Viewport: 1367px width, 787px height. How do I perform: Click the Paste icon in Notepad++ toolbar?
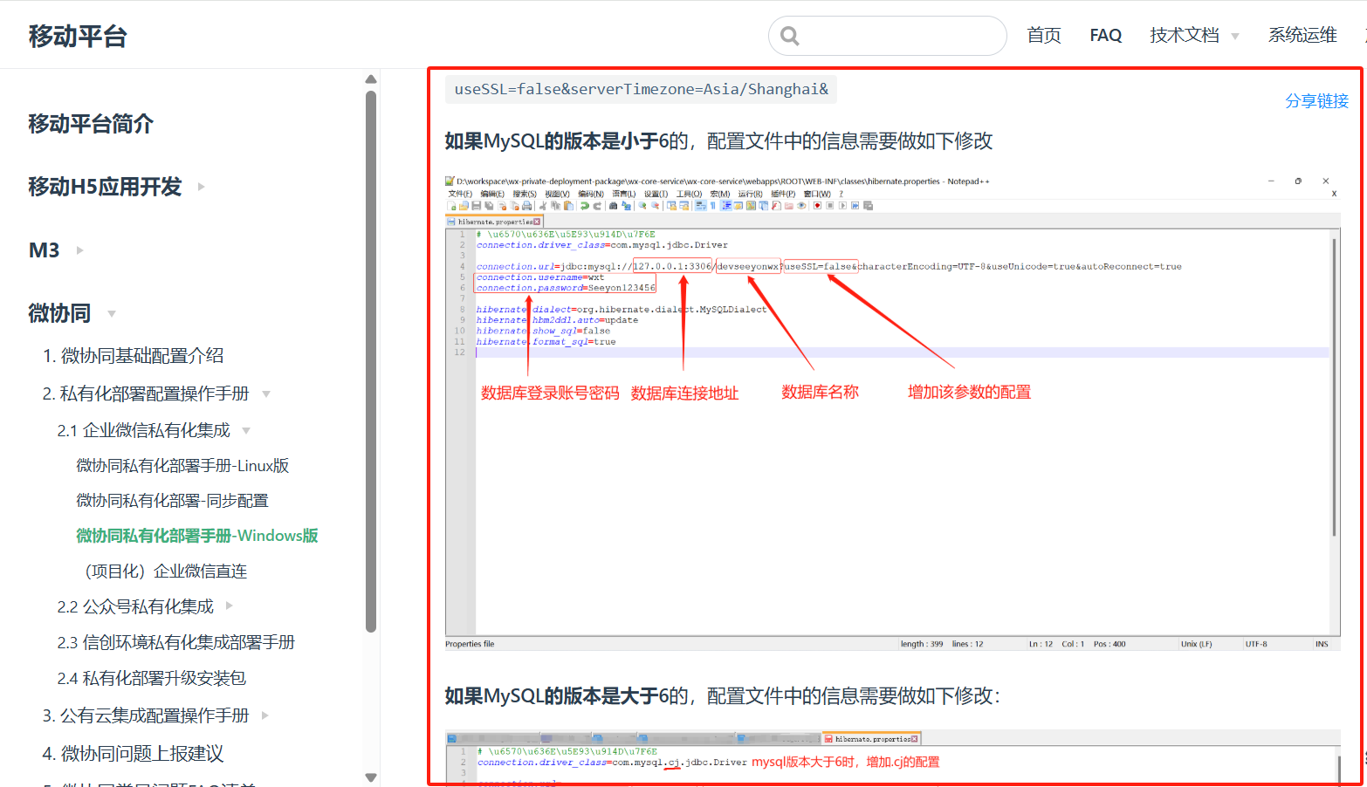pyautogui.click(x=569, y=207)
